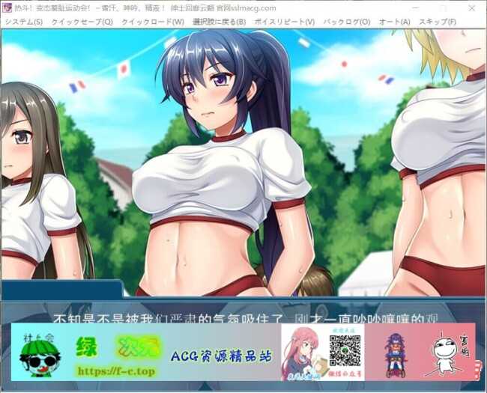Open the システム(S) menu
The width and height of the screenshot is (487, 393).
(23, 22)
